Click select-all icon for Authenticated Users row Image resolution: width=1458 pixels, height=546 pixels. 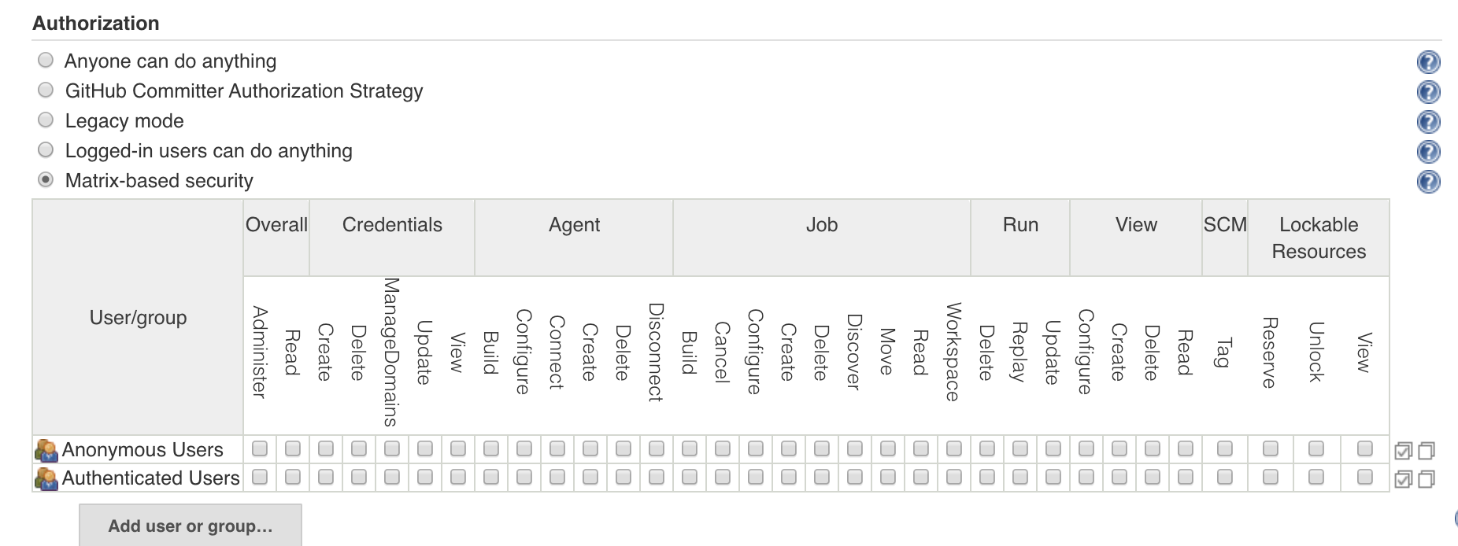coord(1403,479)
